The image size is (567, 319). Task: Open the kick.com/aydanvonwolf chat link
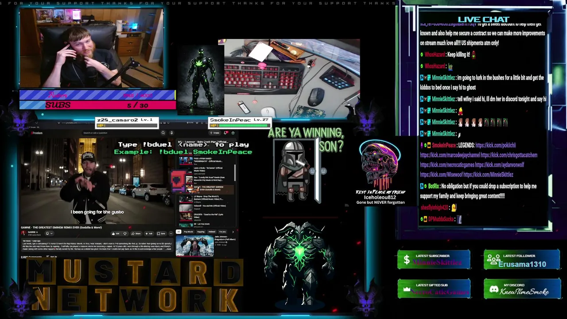500,165
